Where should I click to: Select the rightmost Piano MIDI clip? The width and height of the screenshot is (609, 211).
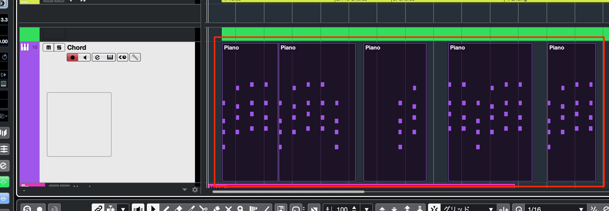[x=571, y=112]
